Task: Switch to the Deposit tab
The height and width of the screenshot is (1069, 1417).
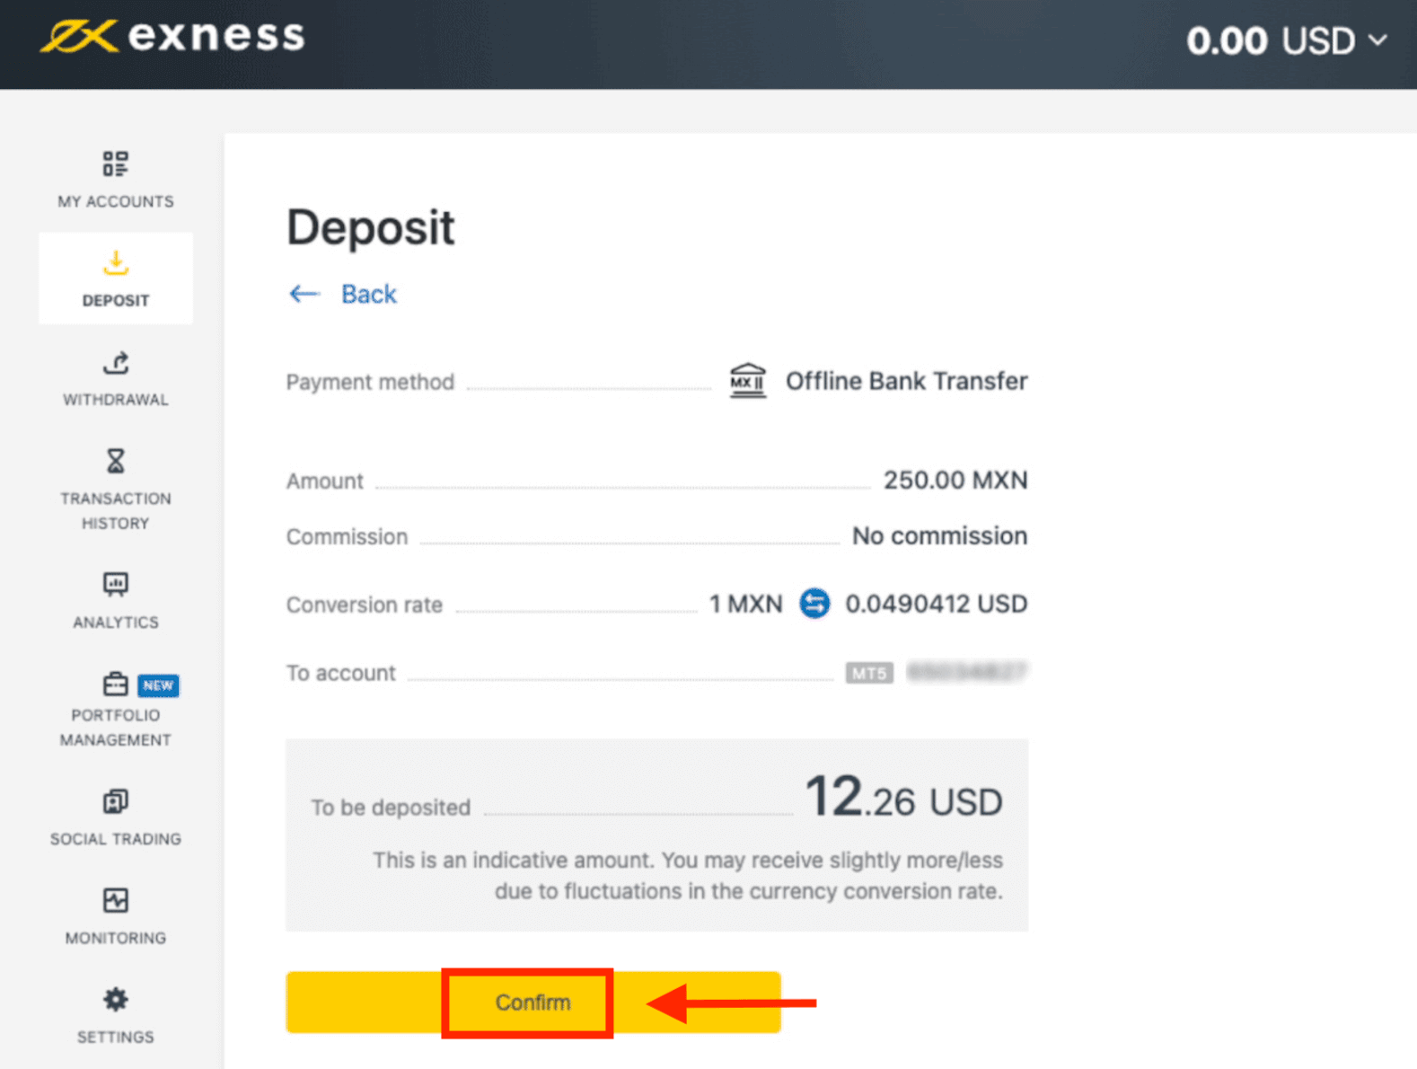Action: [x=115, y=278]
